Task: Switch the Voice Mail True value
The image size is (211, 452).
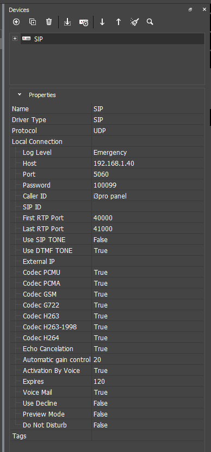Action: click(x=148, y=393)
